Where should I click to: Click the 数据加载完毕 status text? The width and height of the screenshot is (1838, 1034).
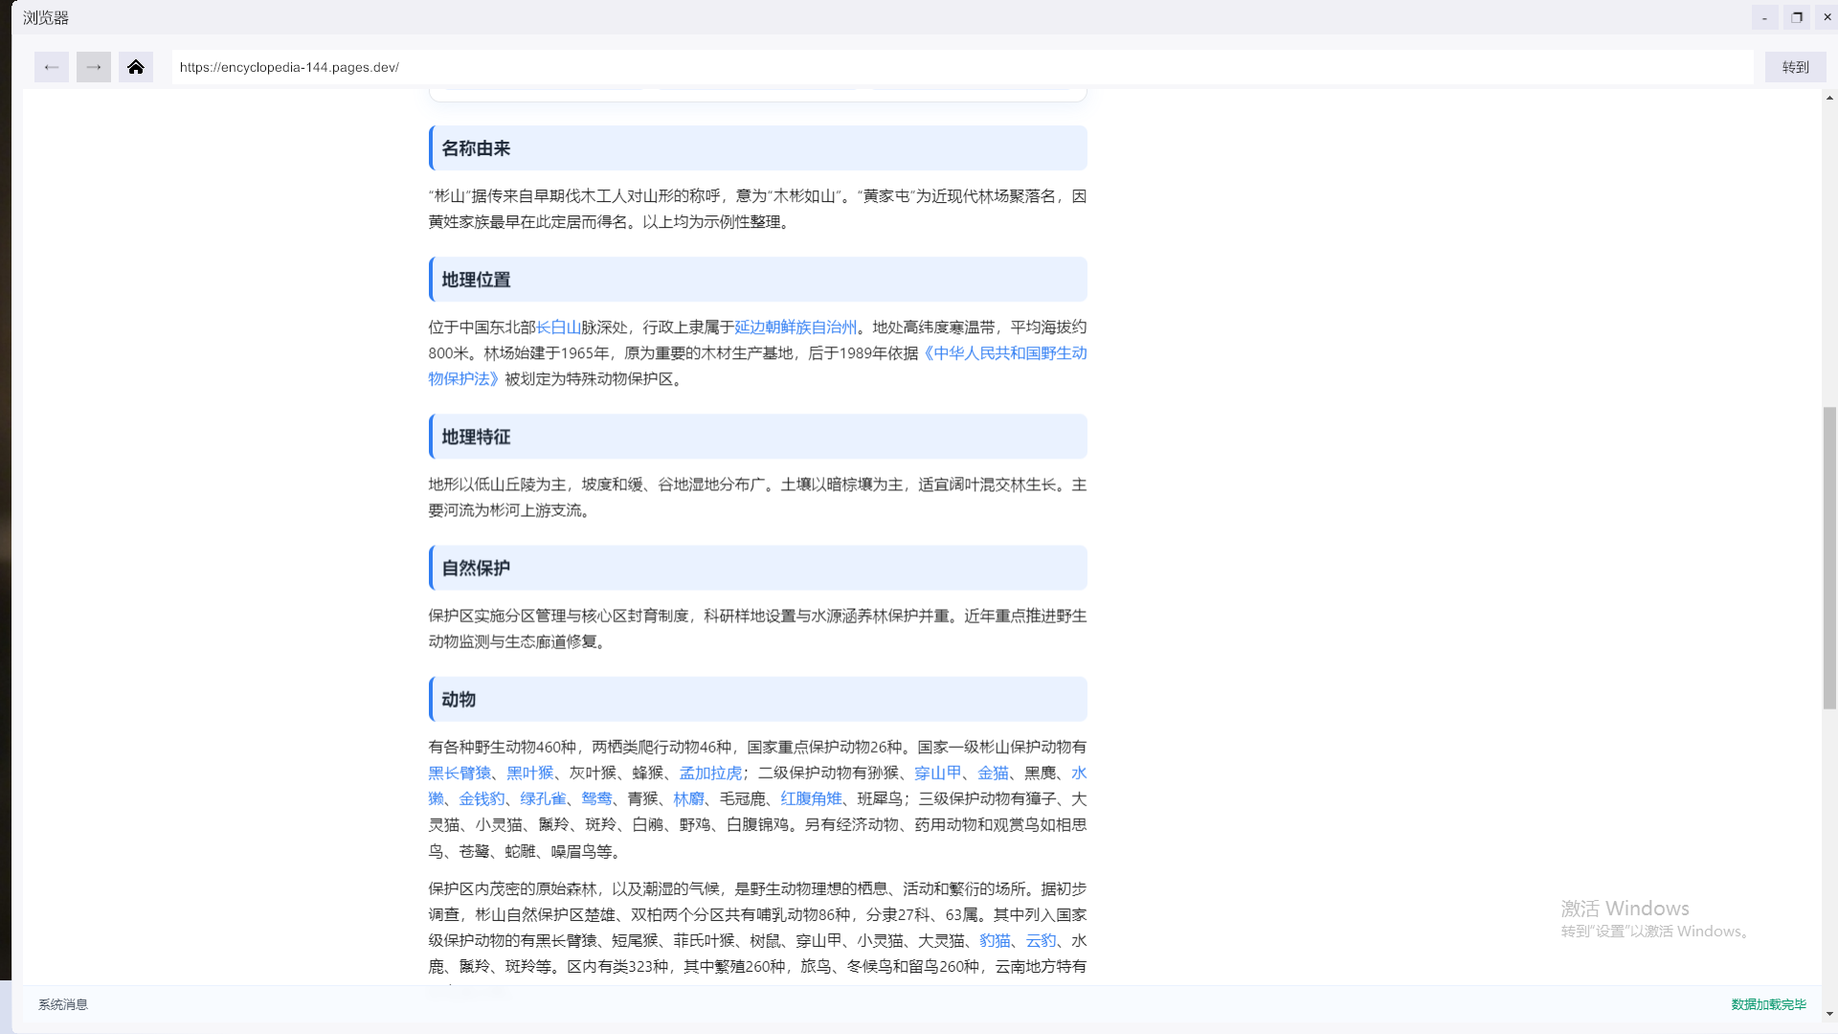coord(1768,1004)
